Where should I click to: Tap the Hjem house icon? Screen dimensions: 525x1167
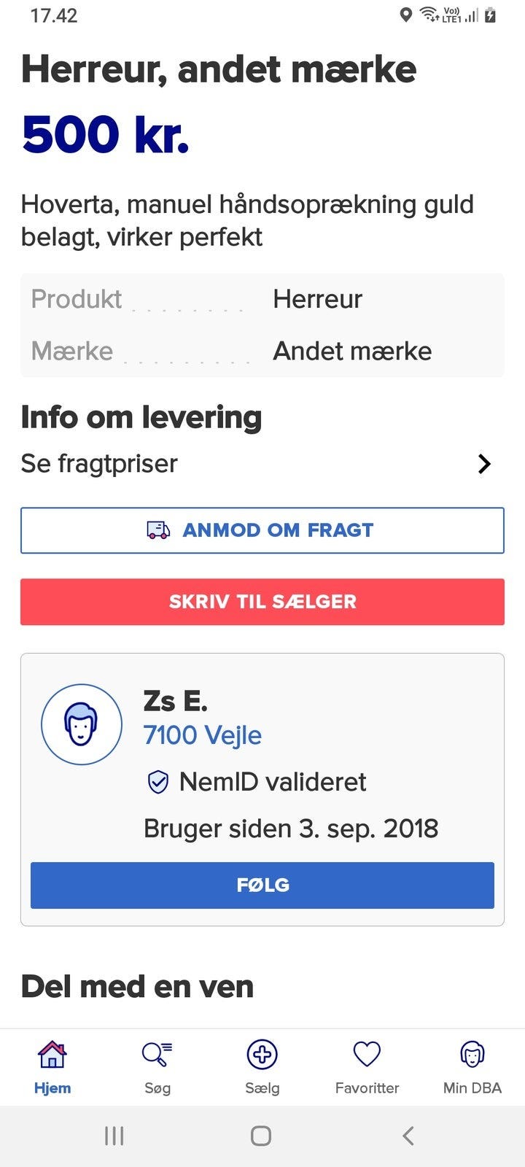(x=52, y=1055)
